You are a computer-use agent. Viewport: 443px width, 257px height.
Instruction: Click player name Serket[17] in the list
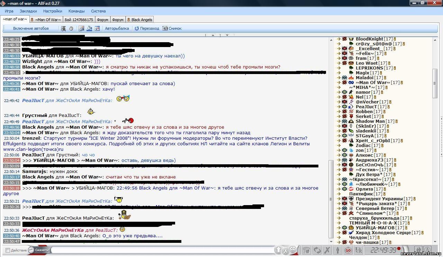368,117
